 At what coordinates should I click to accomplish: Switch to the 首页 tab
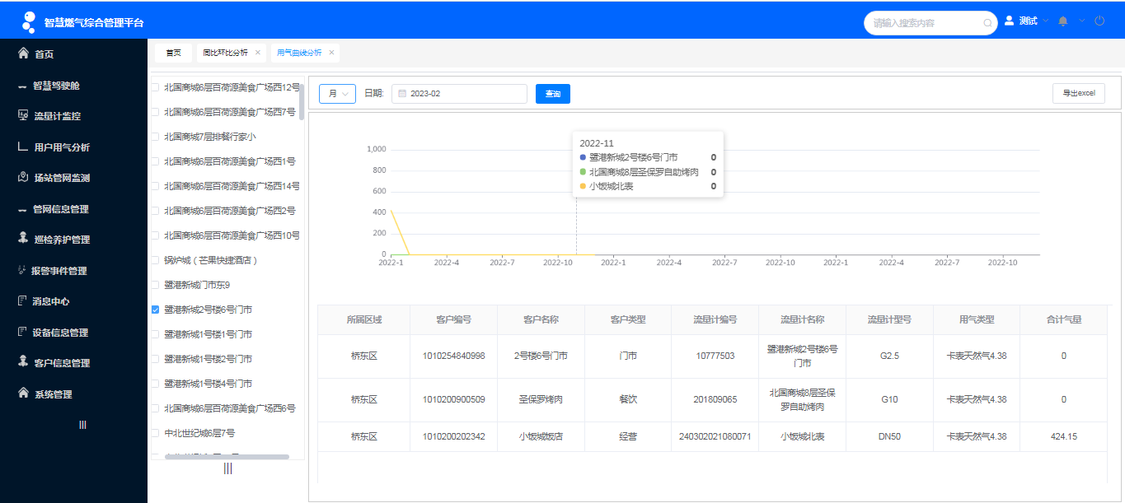tap(173, 53)
